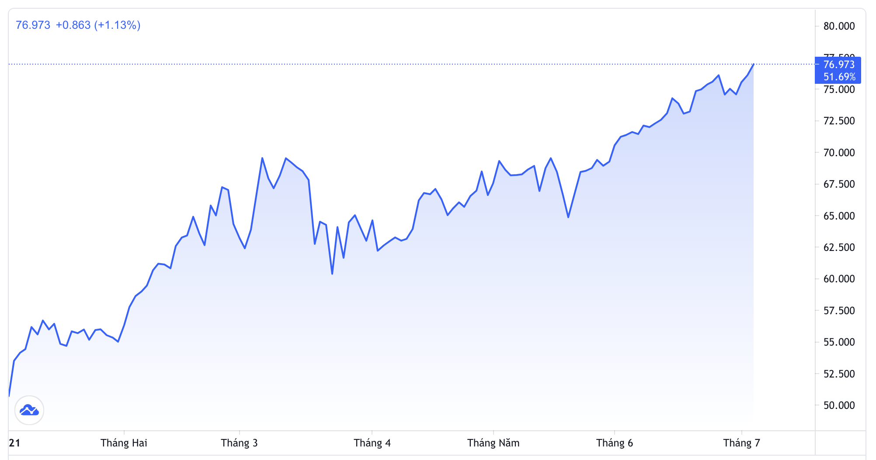876x460 pixels.
Task: Click the 75.000 level on the price axis
Action: [x=839, y=89]
